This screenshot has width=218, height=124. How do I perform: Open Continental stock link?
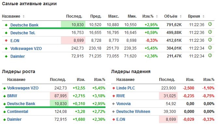pyautogui.click(x=18, y=112)
